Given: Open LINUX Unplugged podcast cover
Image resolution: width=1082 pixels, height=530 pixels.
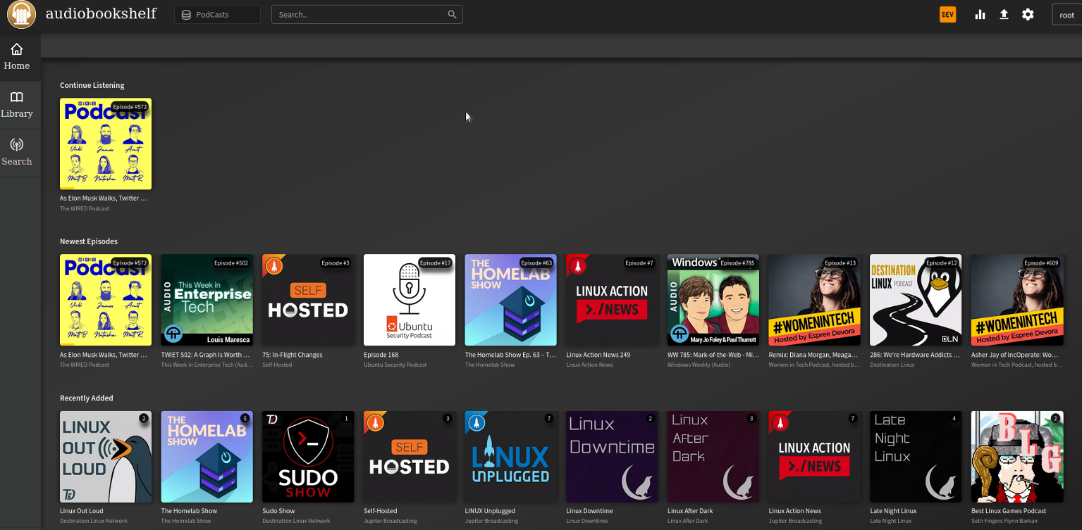Looking at the screenshot, I should coord(511,457).
